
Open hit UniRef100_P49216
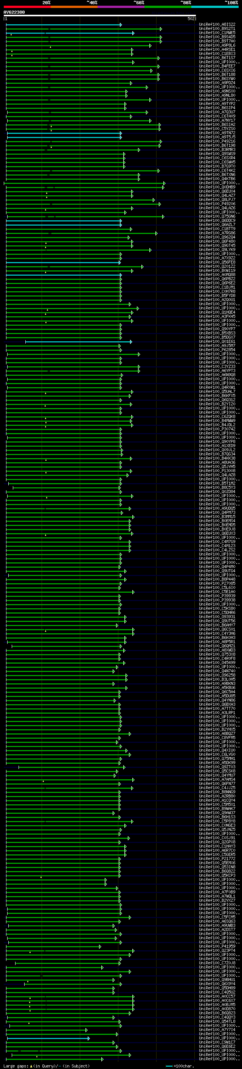pyautogui.click(x=217, y=141)
